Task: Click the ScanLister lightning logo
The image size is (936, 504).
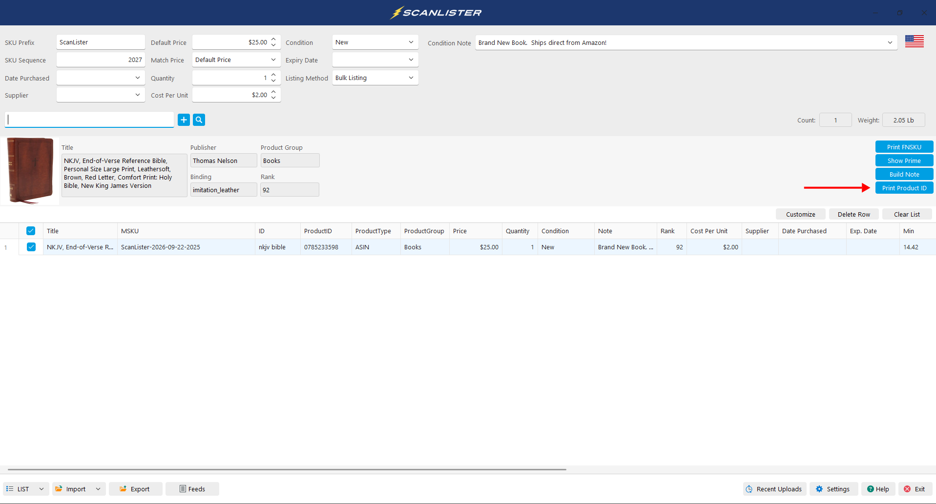Action: pos(436,13)
